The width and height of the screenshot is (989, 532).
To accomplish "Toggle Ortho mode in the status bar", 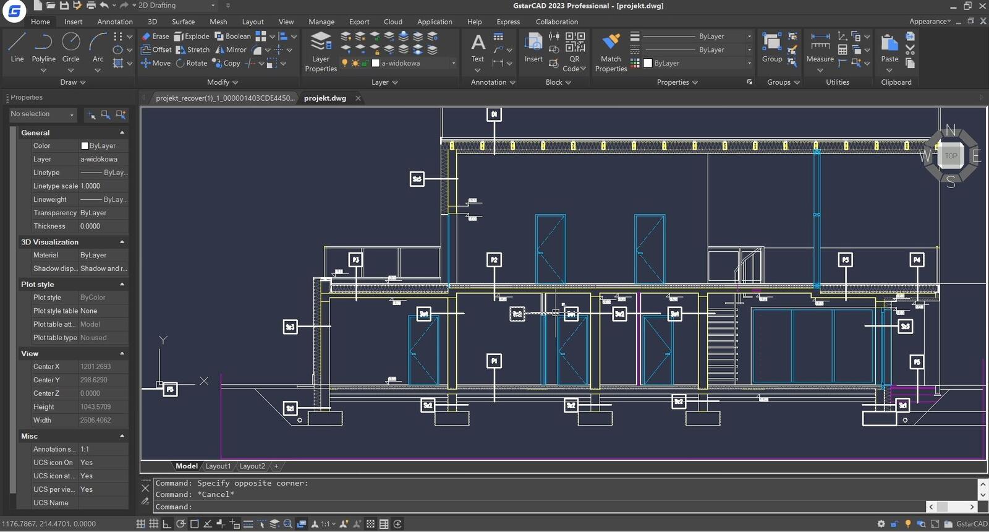I will (167, 524).
